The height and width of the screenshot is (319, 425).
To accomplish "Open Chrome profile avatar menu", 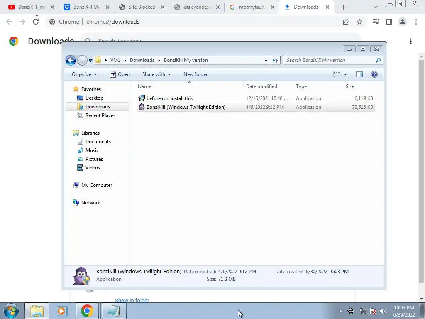I will click(403, 22).
